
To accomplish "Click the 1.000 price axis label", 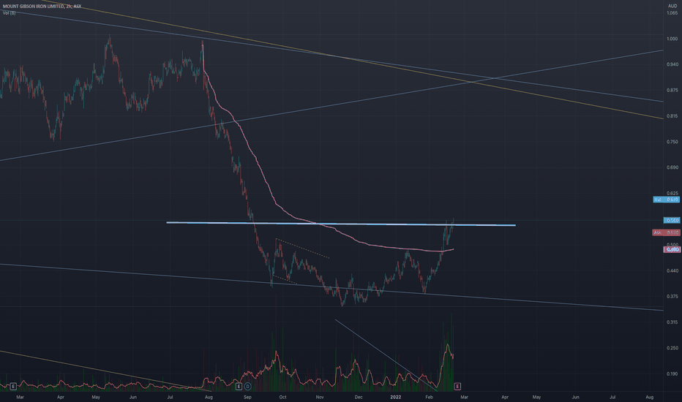I will tap(672, 39).
